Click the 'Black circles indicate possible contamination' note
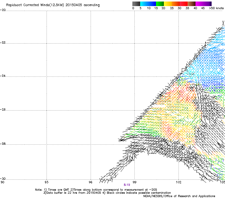 pyautogui.click(x=139, y=193)
